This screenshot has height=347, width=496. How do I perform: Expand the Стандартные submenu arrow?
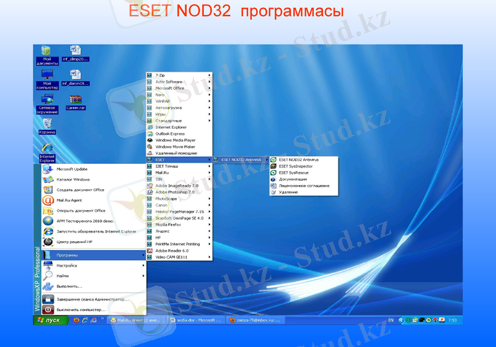tap(210, 121)
